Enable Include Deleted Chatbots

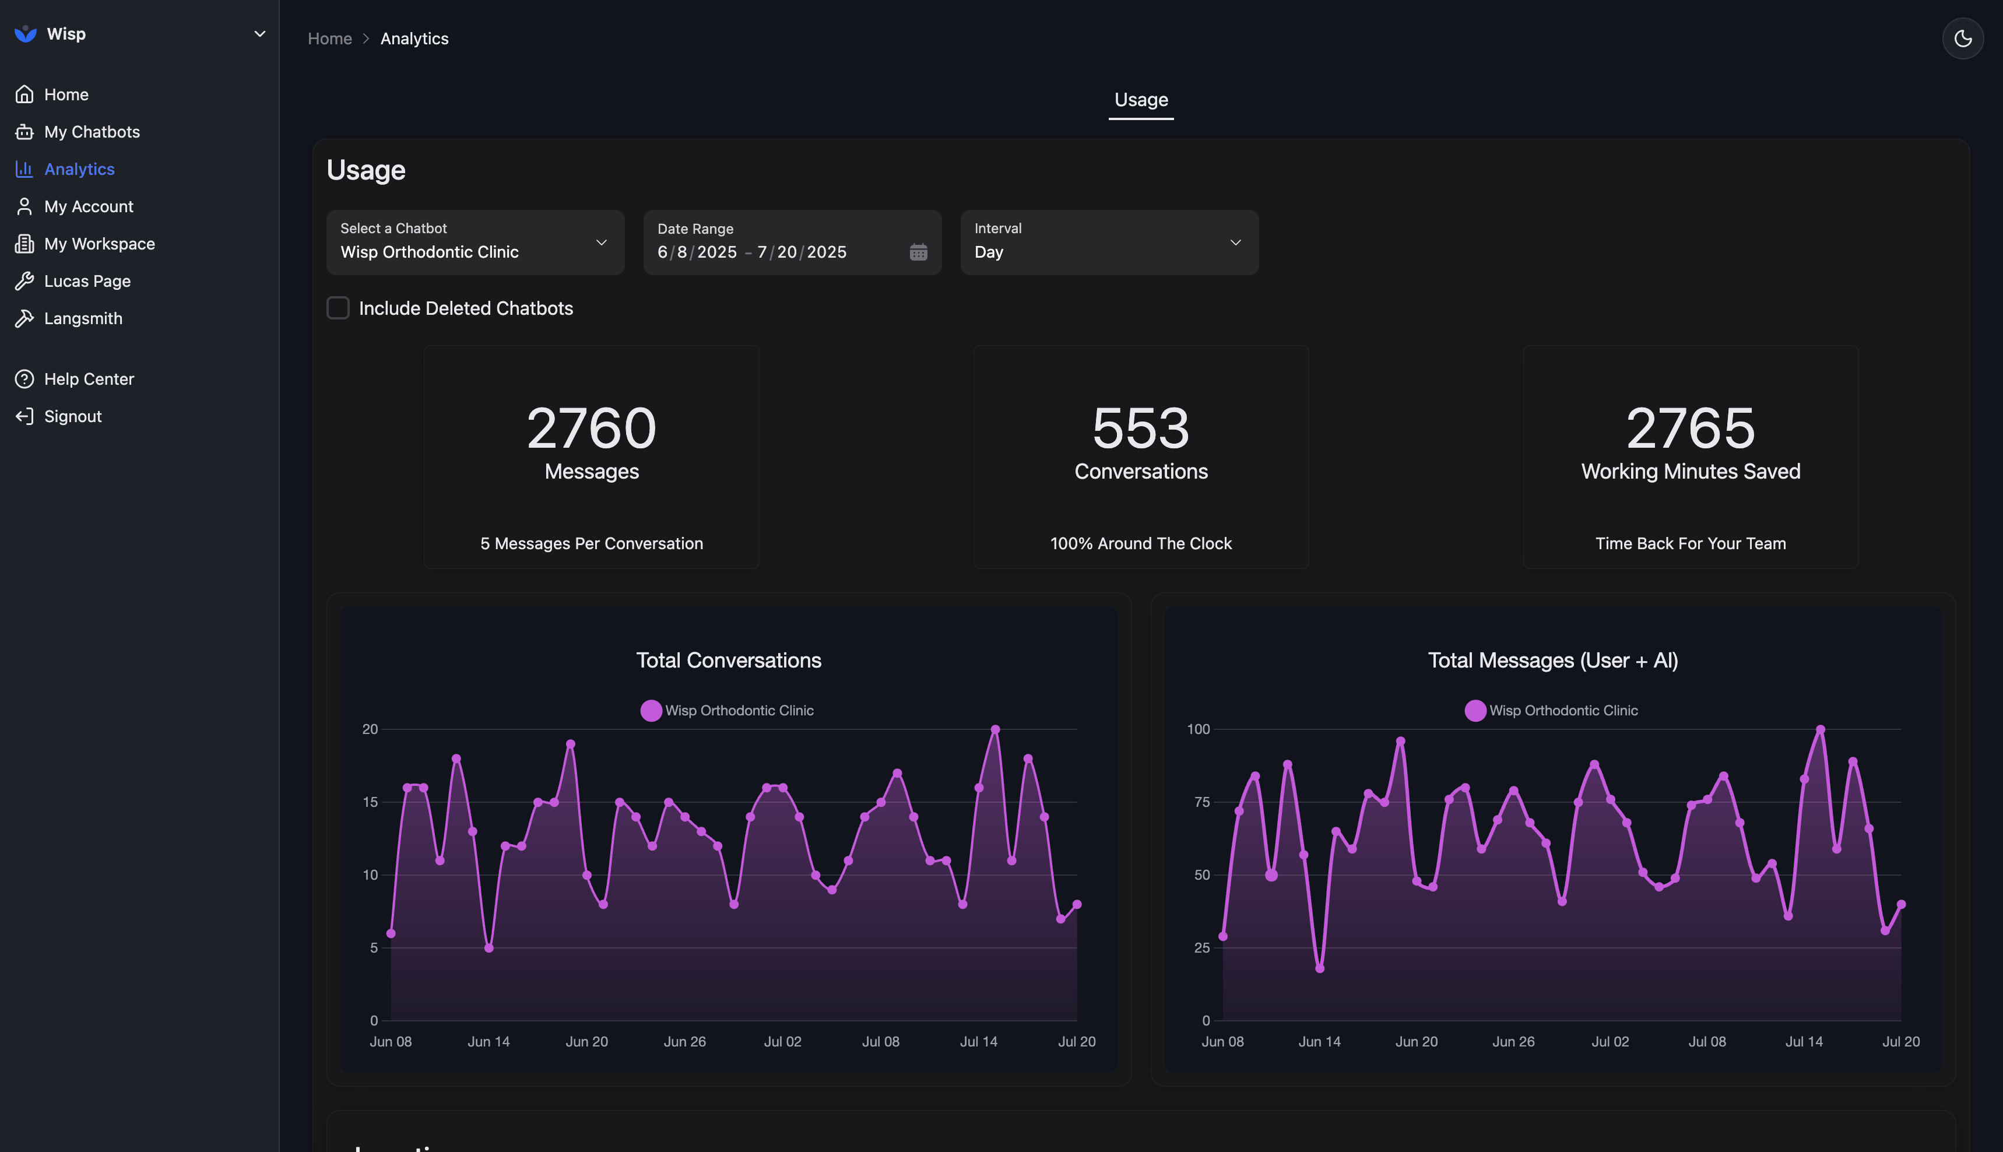point(338,308)
